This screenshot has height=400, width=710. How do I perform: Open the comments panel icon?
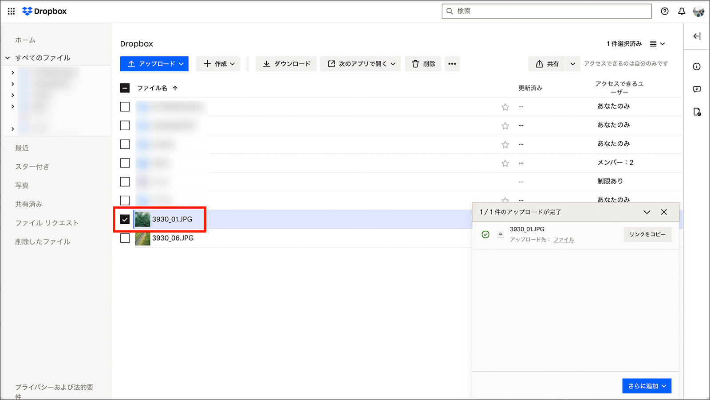697,89
